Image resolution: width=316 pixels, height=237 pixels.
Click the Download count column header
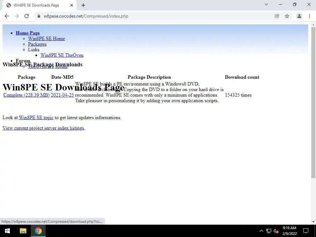(242, 77)
